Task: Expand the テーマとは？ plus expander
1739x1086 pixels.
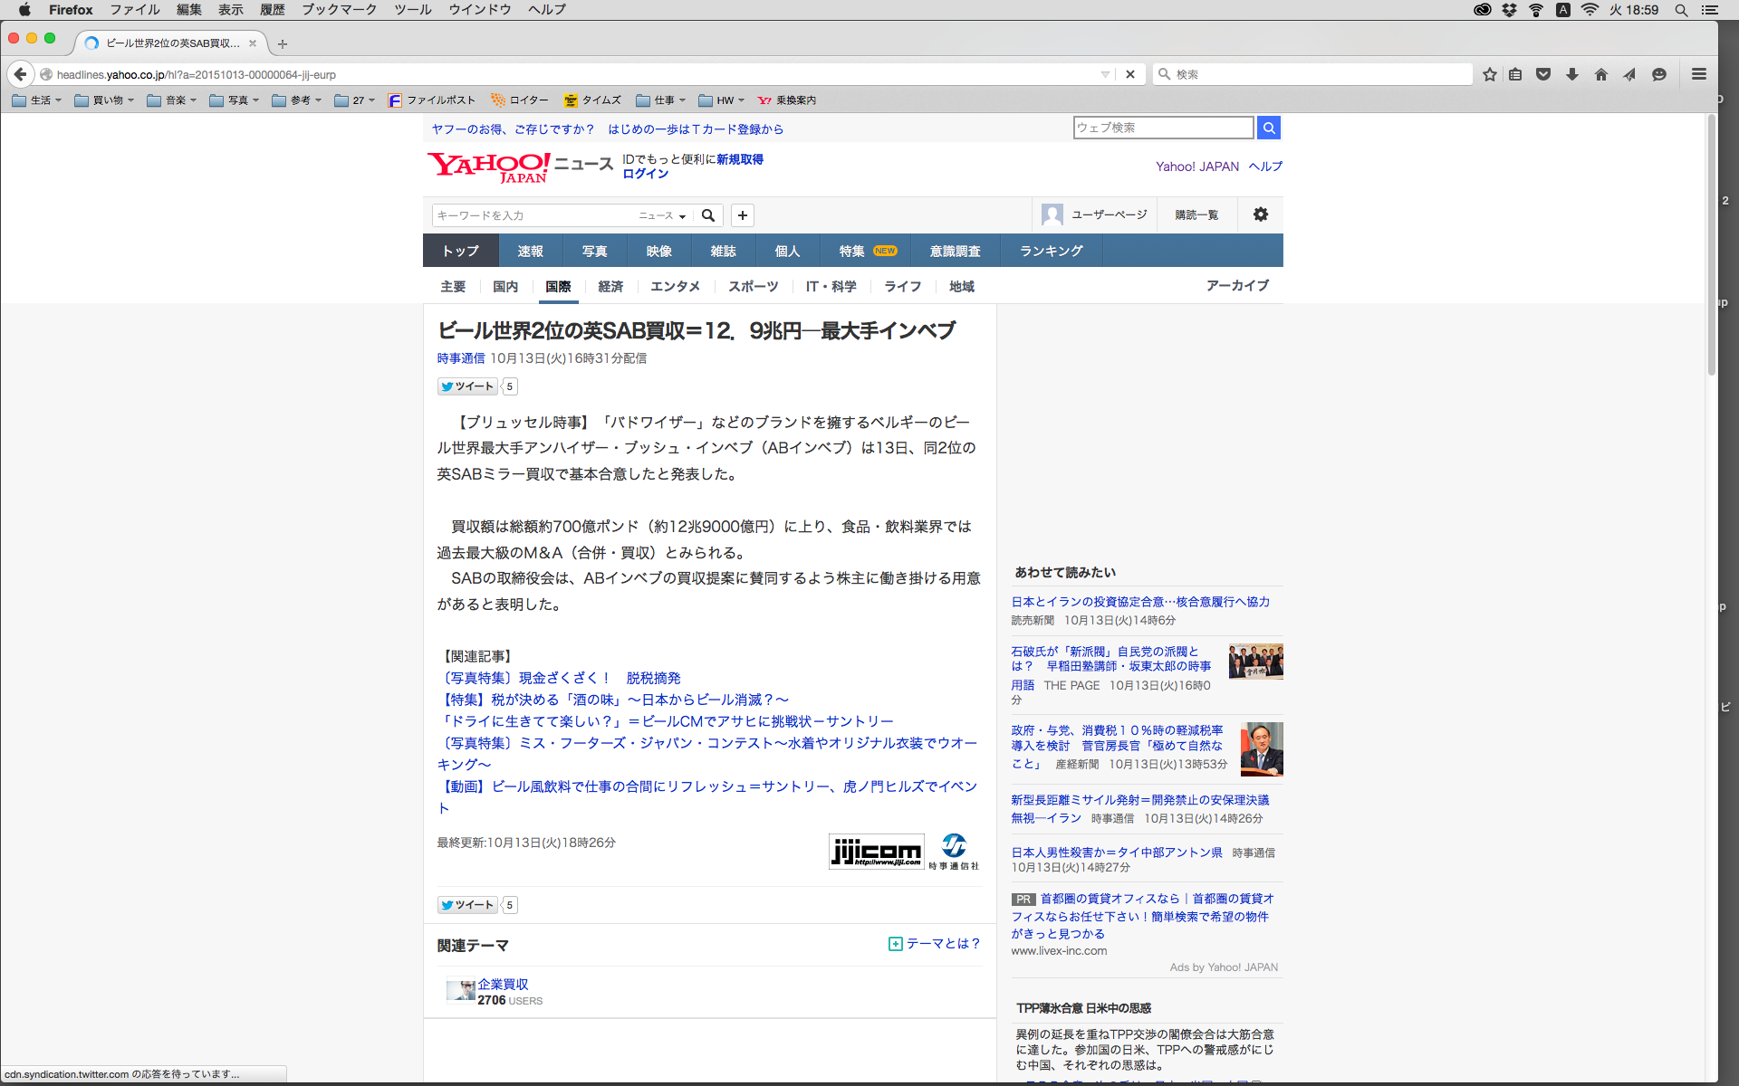Action: [895, 944]
